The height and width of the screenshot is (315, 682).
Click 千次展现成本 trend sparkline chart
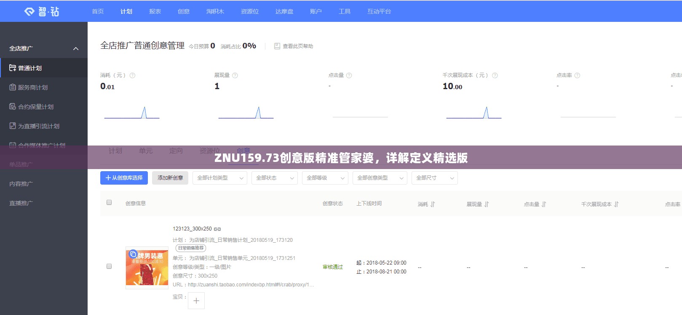coord(474,113)
